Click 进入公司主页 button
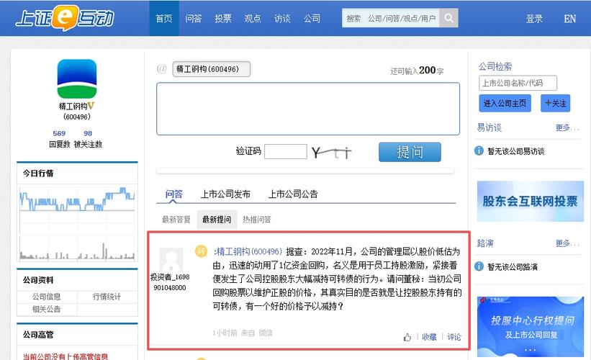Image resolution: width=591 pixels, height=360 pixels. [x=505, y=103]
